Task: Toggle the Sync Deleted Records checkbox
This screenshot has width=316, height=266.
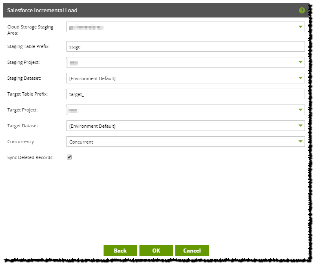Action: [69, 157]
